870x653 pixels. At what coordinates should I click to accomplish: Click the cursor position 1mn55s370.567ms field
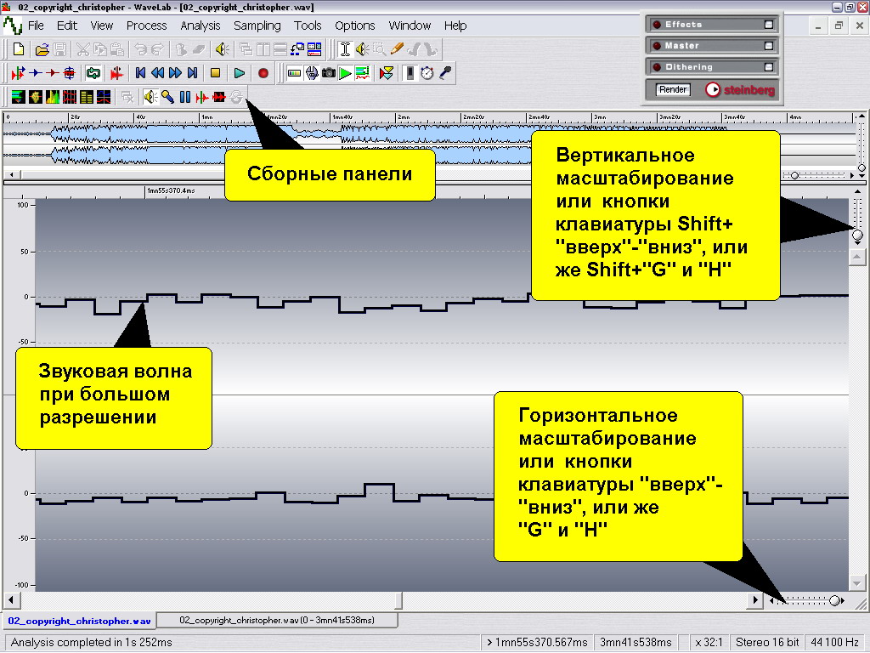pyautogui.click(x=536, y=643)
